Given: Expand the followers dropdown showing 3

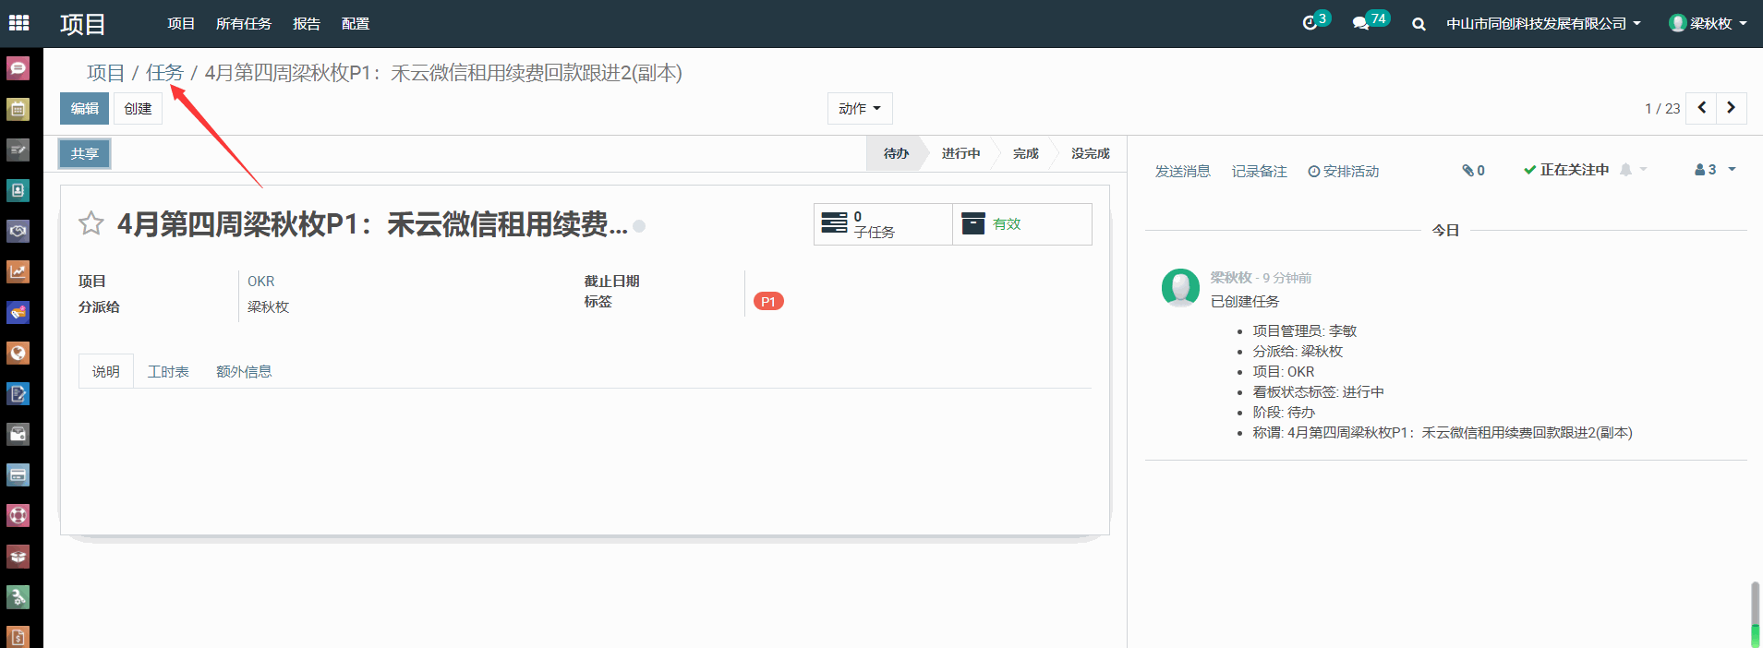Looking at the screenshot, I should (x=1715, y=170).
